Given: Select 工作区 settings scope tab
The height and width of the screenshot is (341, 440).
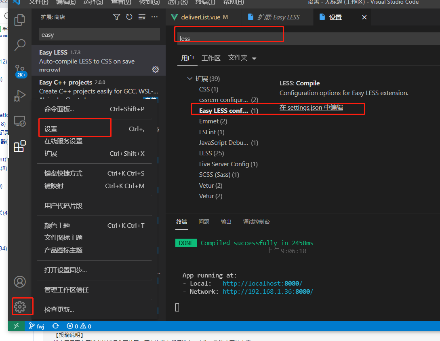Looking at the screenshot, I should (x=211, y=58).
